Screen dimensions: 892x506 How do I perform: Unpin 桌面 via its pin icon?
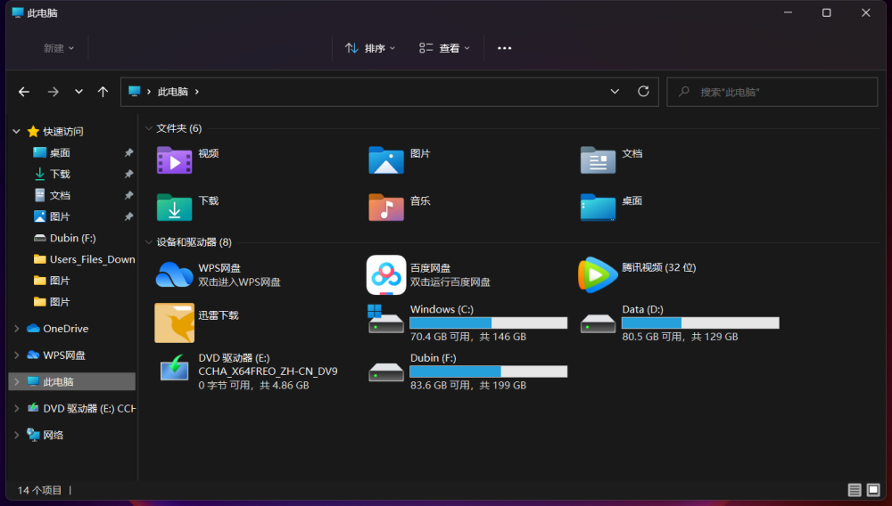click(x=128, y=152)
